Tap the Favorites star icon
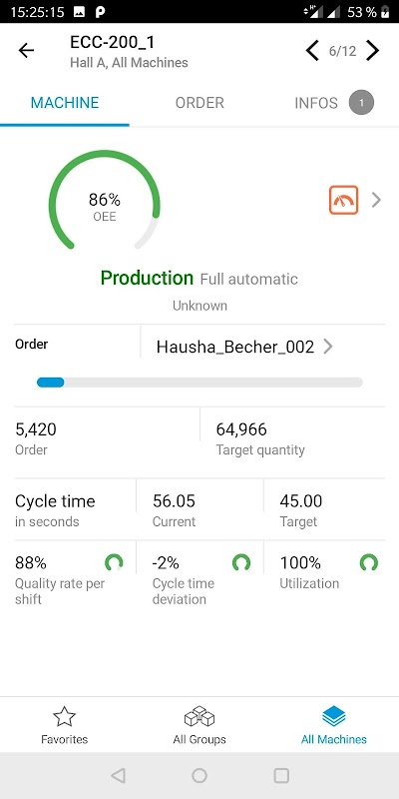Screen dimensions: 399x799 point(65,716)
